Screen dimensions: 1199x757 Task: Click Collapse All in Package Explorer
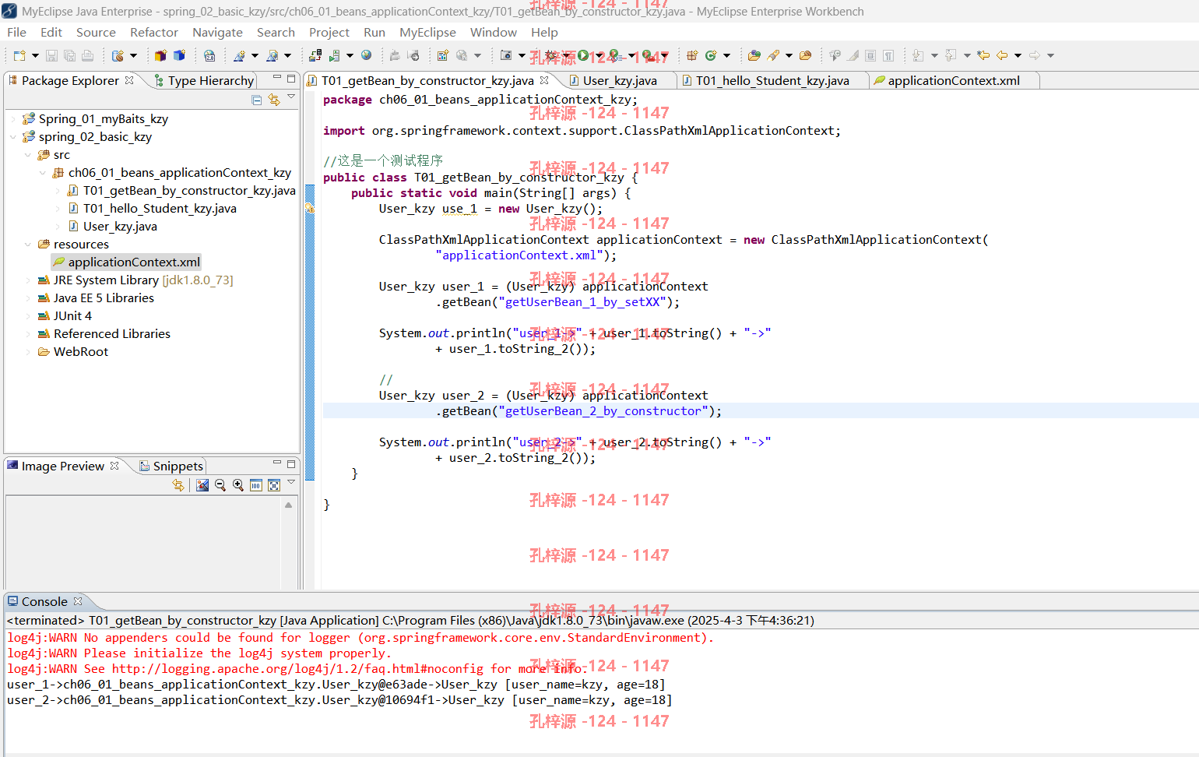coord(257,100)
